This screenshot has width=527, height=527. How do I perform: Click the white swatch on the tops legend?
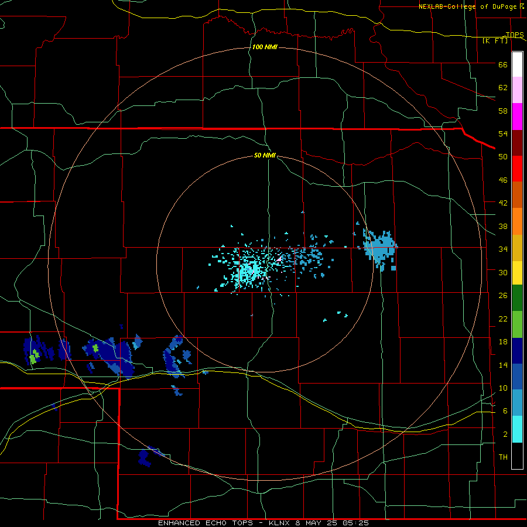517,64
